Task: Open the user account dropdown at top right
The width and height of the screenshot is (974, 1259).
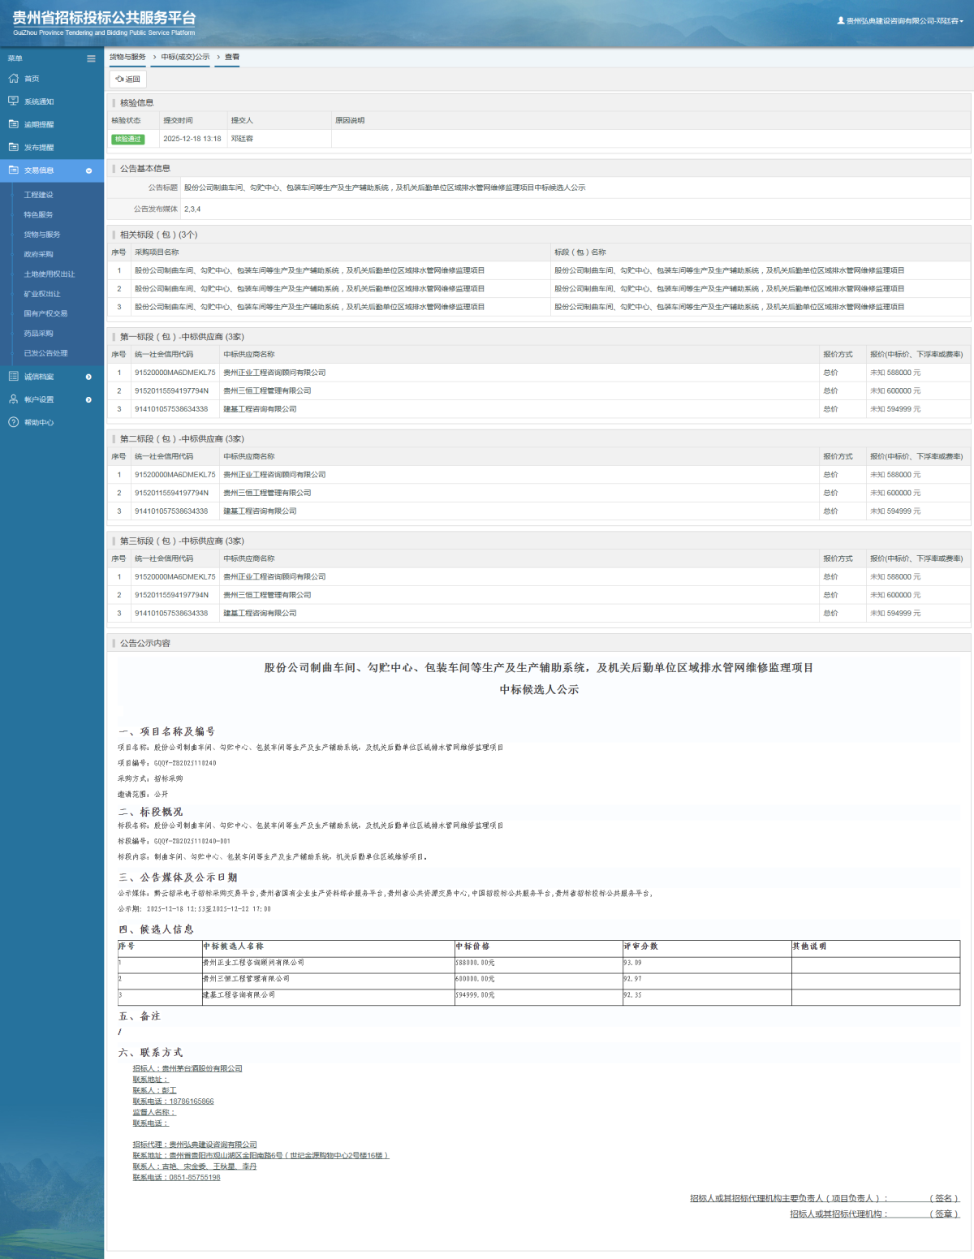Action: 901,21
